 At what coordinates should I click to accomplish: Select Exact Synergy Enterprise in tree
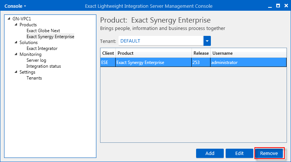(50, 37)
